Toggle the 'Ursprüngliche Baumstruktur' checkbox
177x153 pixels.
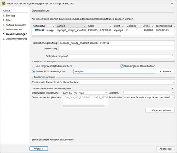(x=122, y=66)
